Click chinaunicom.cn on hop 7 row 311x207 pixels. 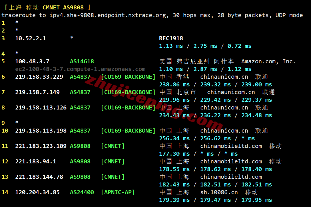(231, 92)
